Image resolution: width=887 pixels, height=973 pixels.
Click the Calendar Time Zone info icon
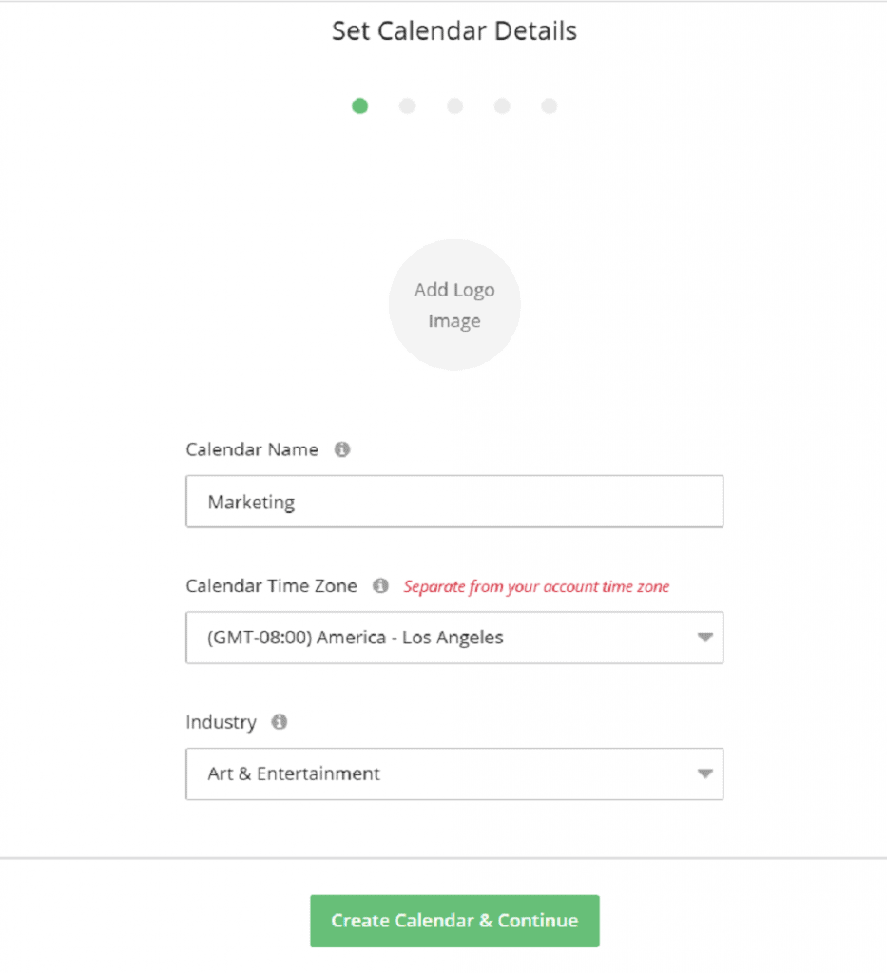[380, 585]
